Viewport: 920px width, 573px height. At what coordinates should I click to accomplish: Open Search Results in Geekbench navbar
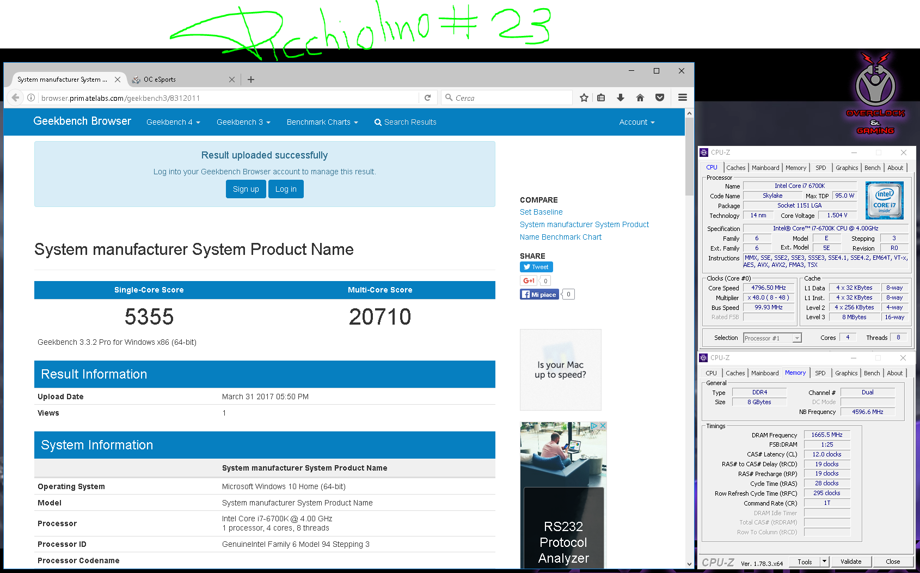(406, 122)
